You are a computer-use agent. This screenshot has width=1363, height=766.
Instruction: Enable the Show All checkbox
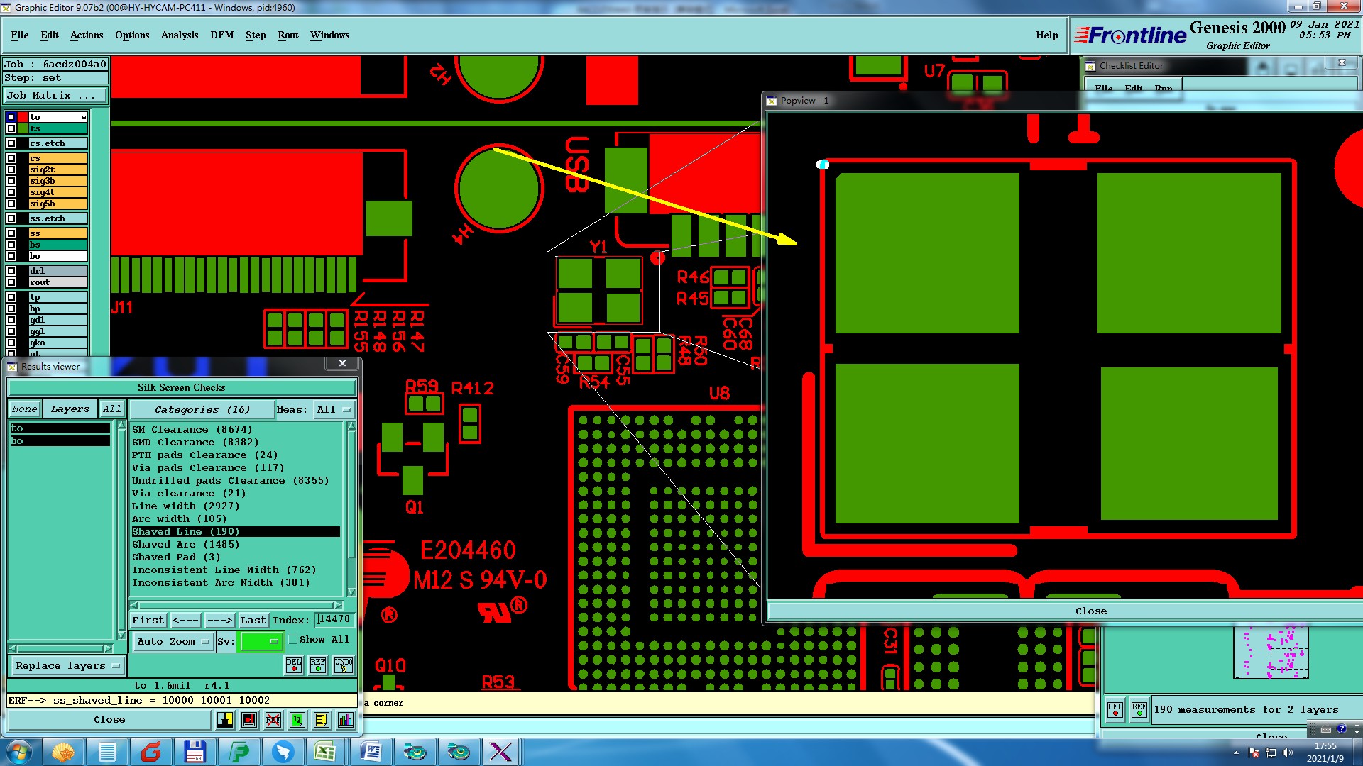293,639
